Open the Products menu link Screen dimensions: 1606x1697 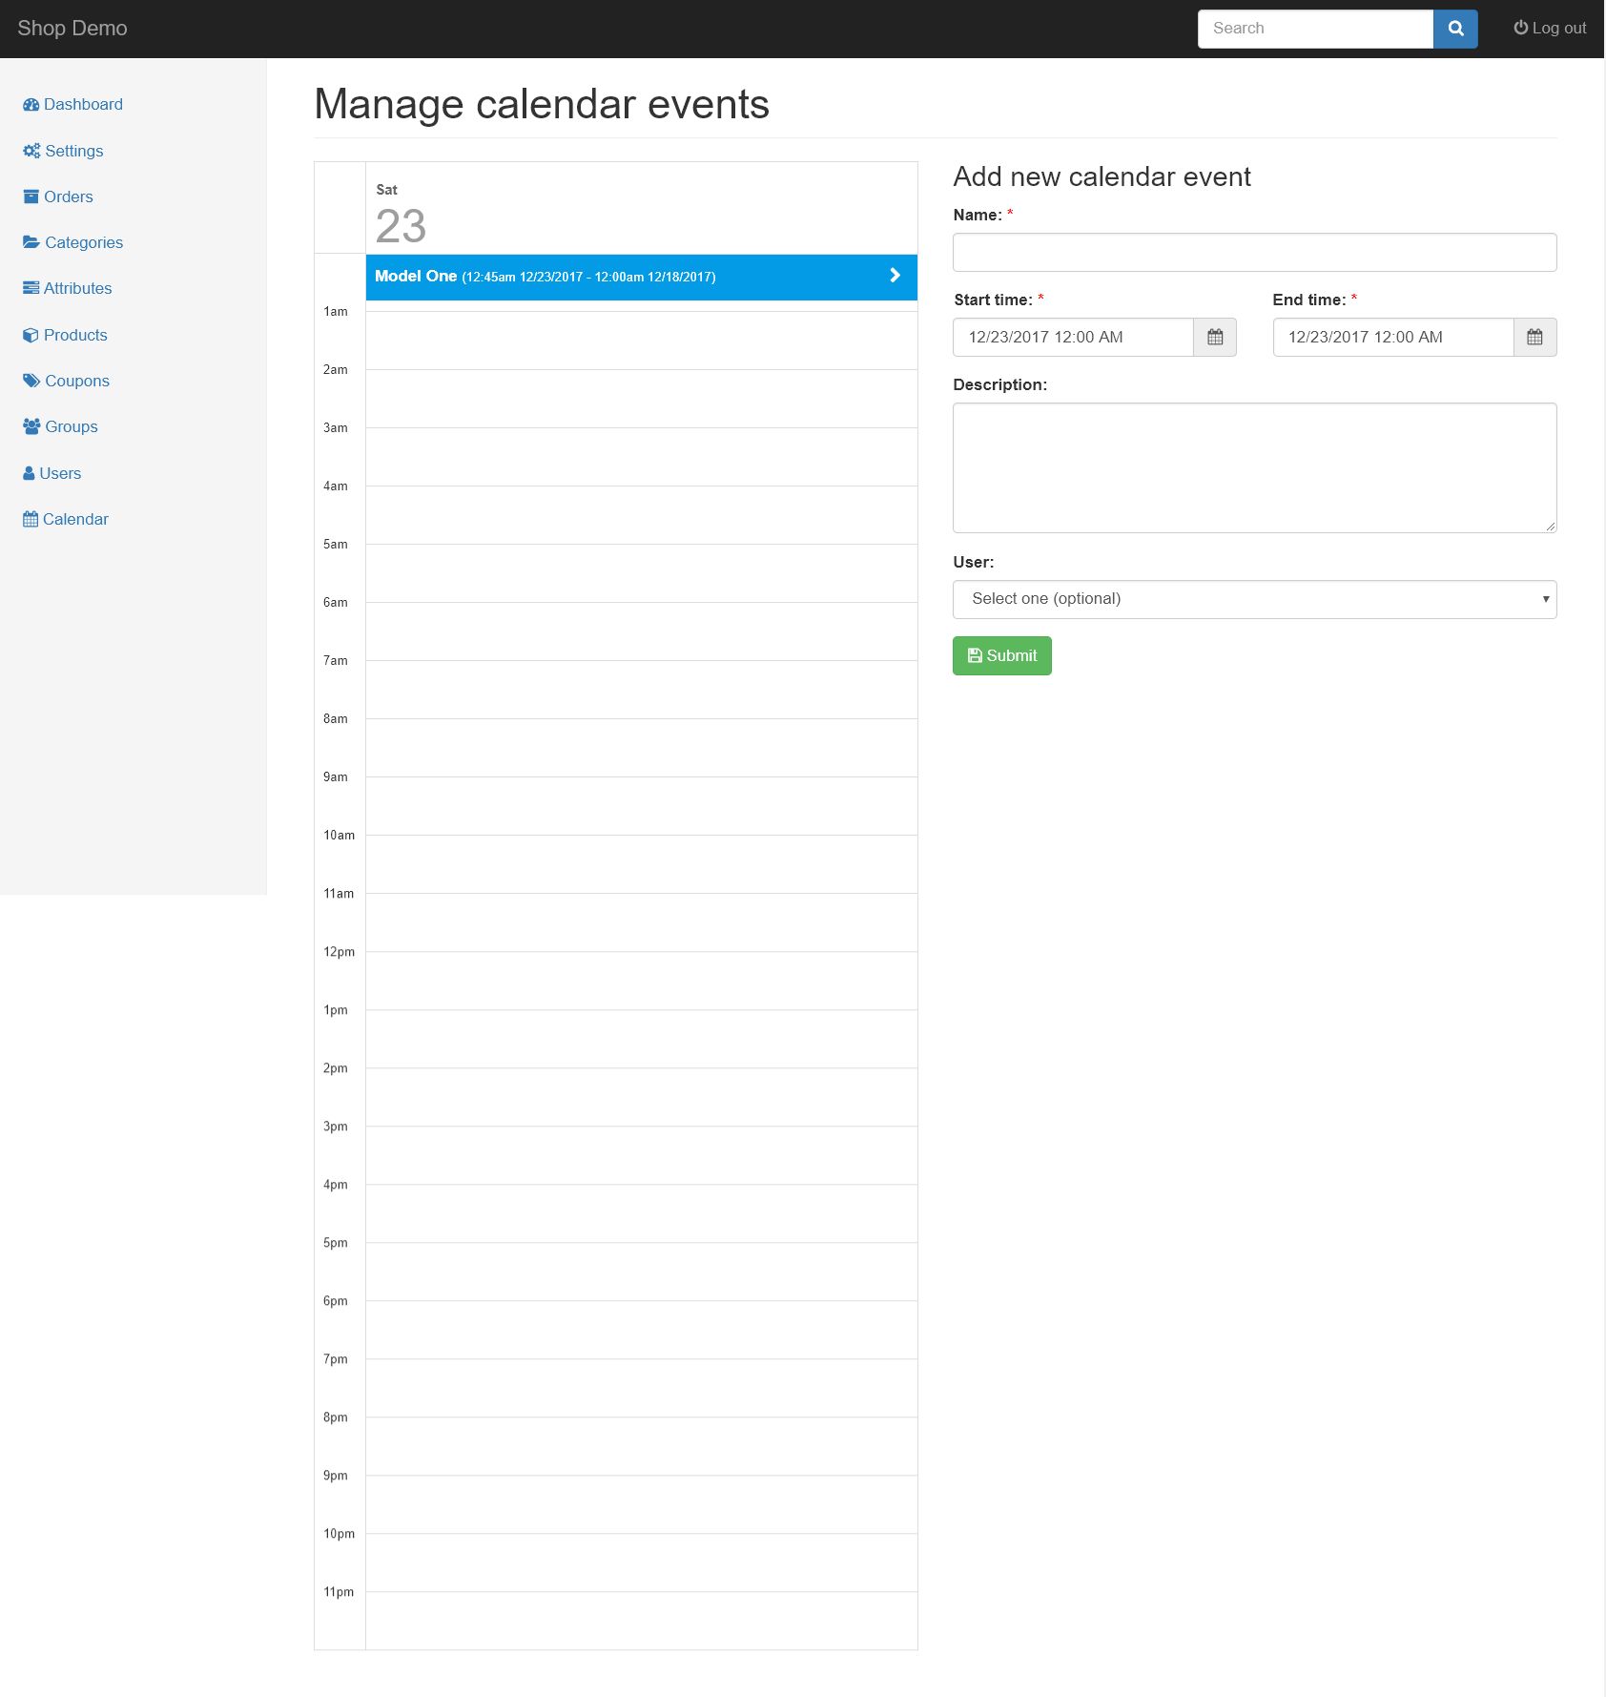(x=75, y=335)
